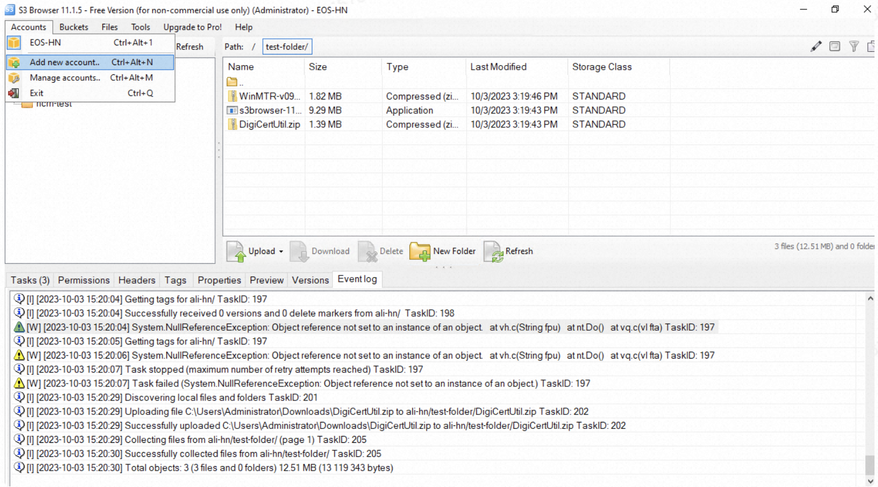Select EOS-HN account entry

(x=90, y=43)
